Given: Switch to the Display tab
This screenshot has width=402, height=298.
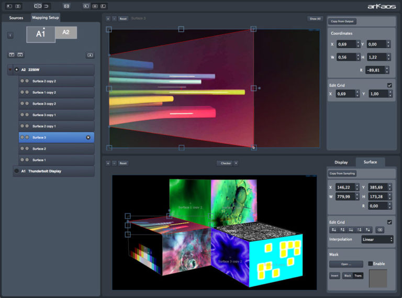Looking at the screenshot, I should 341,162.
